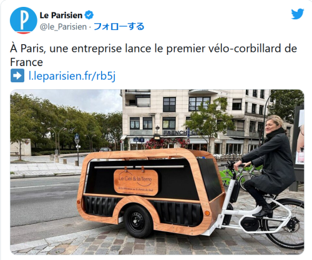Click the FRENCH storefront sign in photo

(x=176, y=132)
